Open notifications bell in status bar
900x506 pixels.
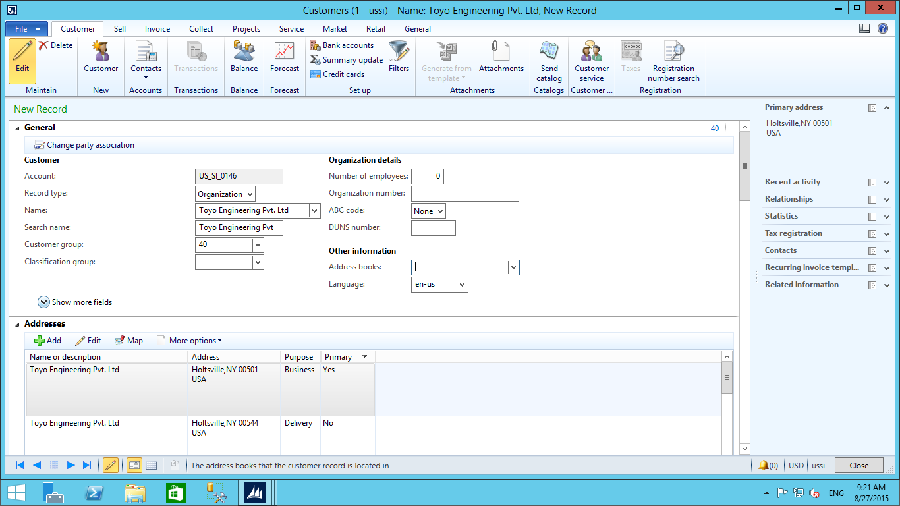(764, 465)
